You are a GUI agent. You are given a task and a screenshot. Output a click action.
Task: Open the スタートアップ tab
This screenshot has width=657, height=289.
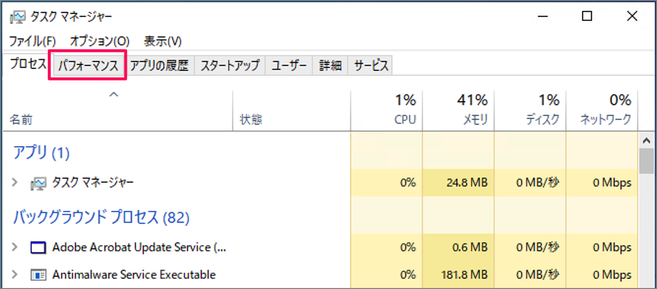coord(230,64)
